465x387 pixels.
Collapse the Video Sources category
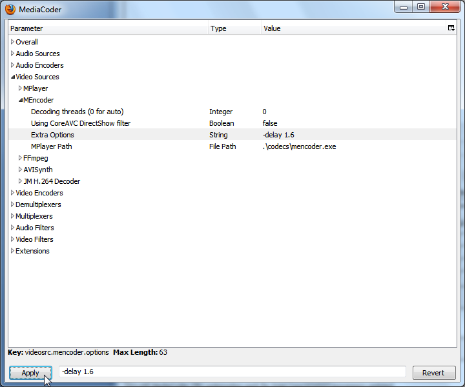coord(13,77)
